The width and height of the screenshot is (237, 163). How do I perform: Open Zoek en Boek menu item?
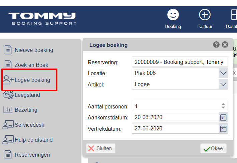coord(26,65)
